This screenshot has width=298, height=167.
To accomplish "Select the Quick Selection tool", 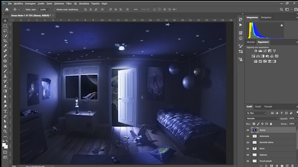I will pyautogui.click(x=5, y=36).
